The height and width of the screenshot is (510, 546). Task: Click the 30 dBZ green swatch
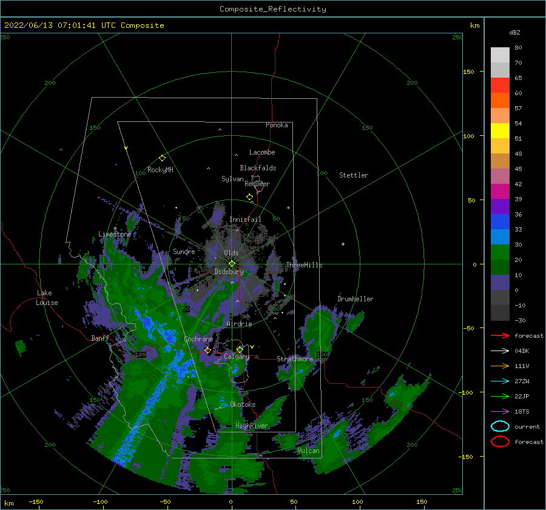(500, 252)
